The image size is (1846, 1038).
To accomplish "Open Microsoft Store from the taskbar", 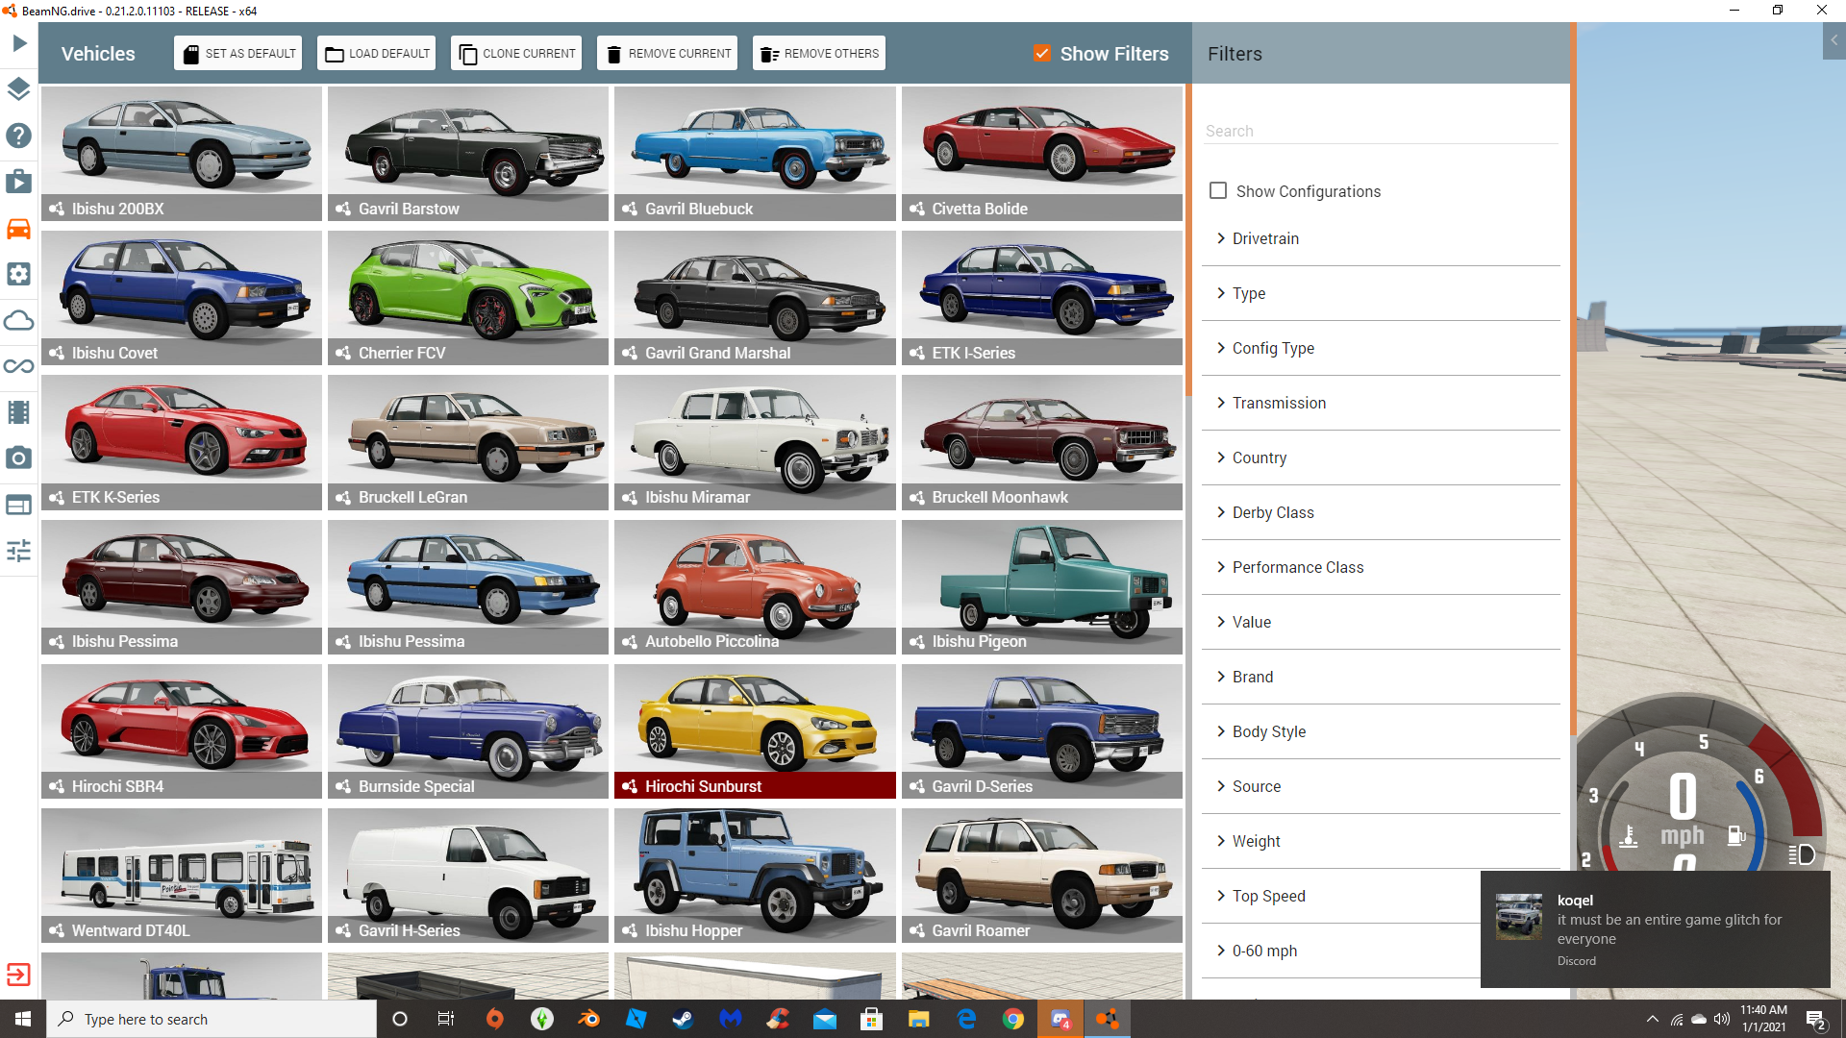I will pyautogui.click(x=871, y=1019).
